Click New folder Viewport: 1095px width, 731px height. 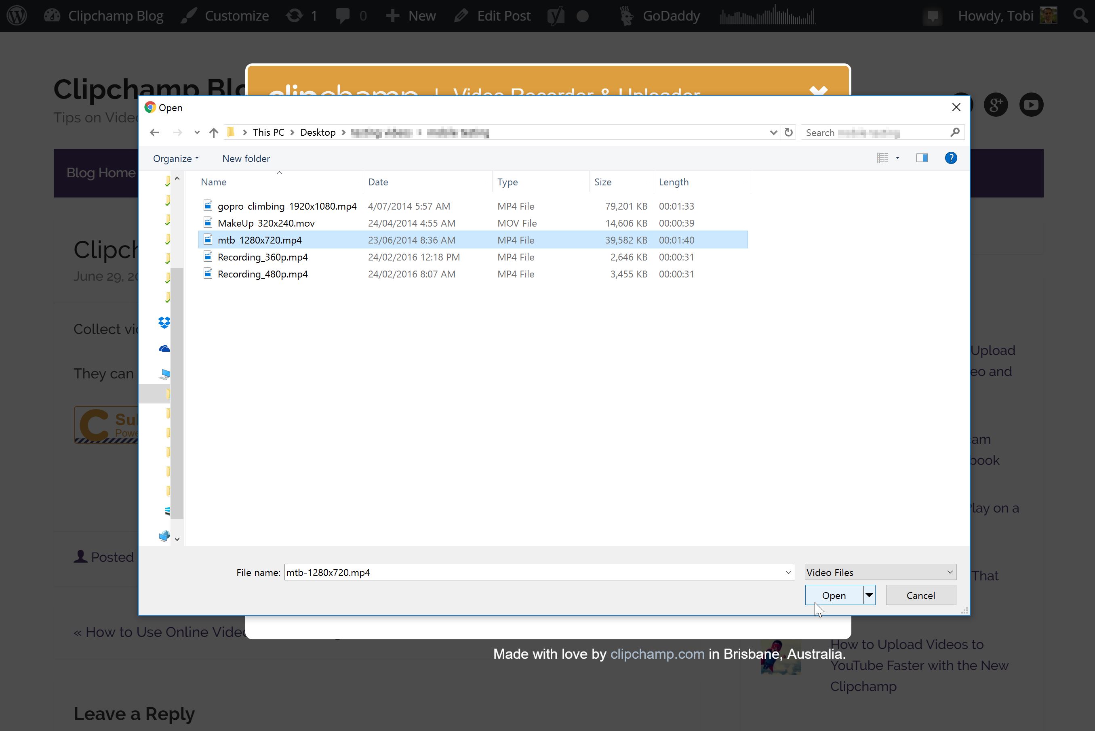[x=246, y=158]
